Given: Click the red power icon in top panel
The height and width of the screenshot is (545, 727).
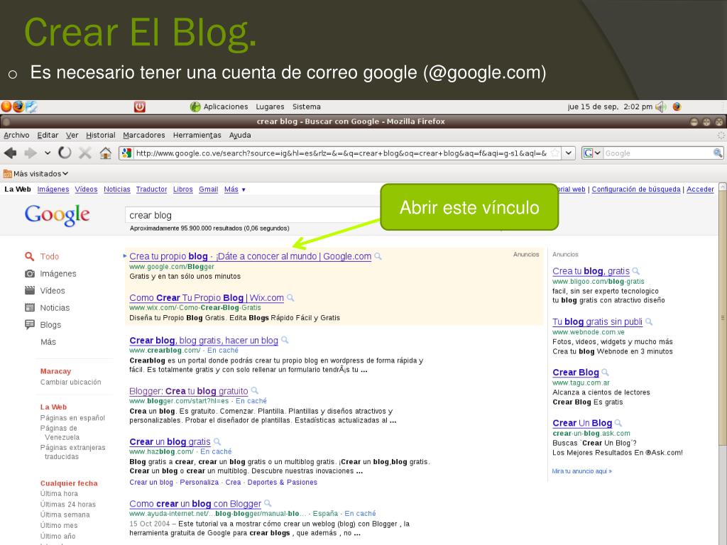Looking at the screenshot, I should click(x=140, y=106).
